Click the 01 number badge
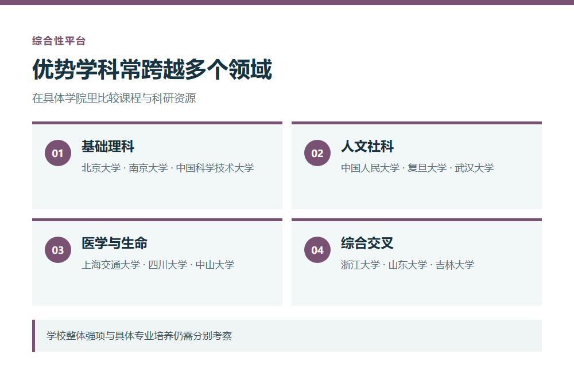Image resolution: width=574 pixels, height=377 pixels. point(58,153)
